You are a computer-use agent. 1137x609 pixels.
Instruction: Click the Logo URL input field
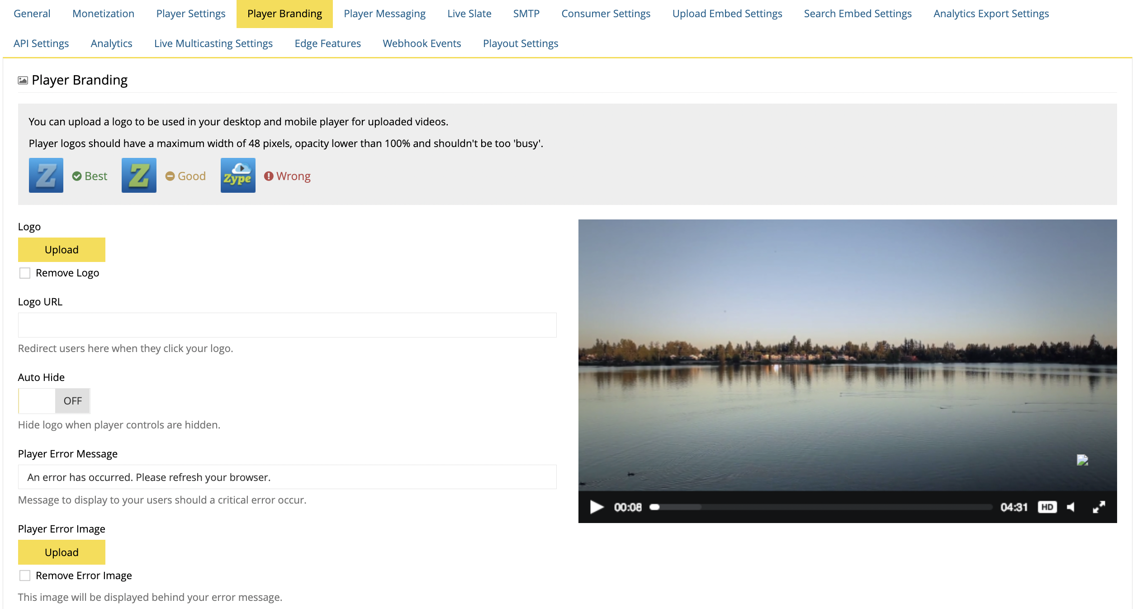(x=287, y=325)
